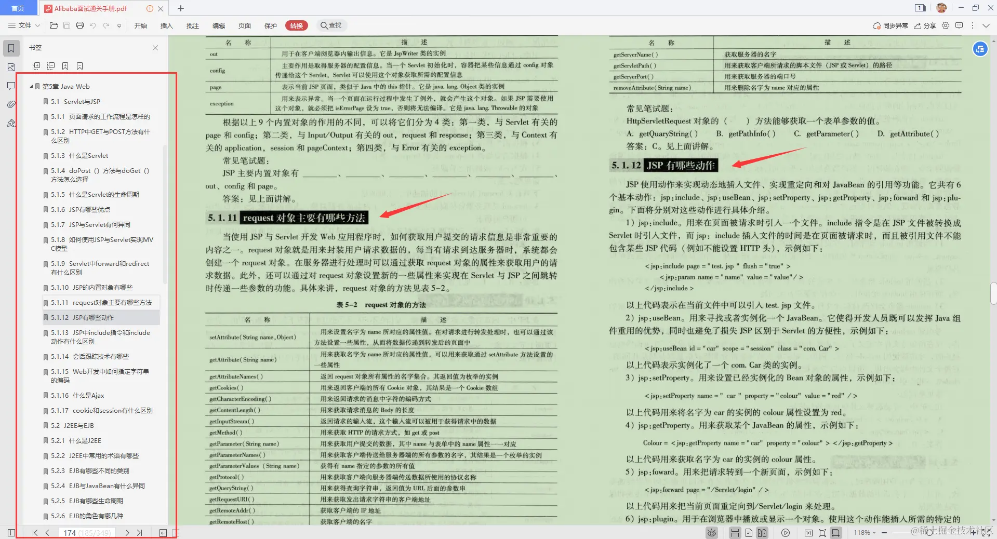Start auto-scroll playback mode

tap(786, 533)
